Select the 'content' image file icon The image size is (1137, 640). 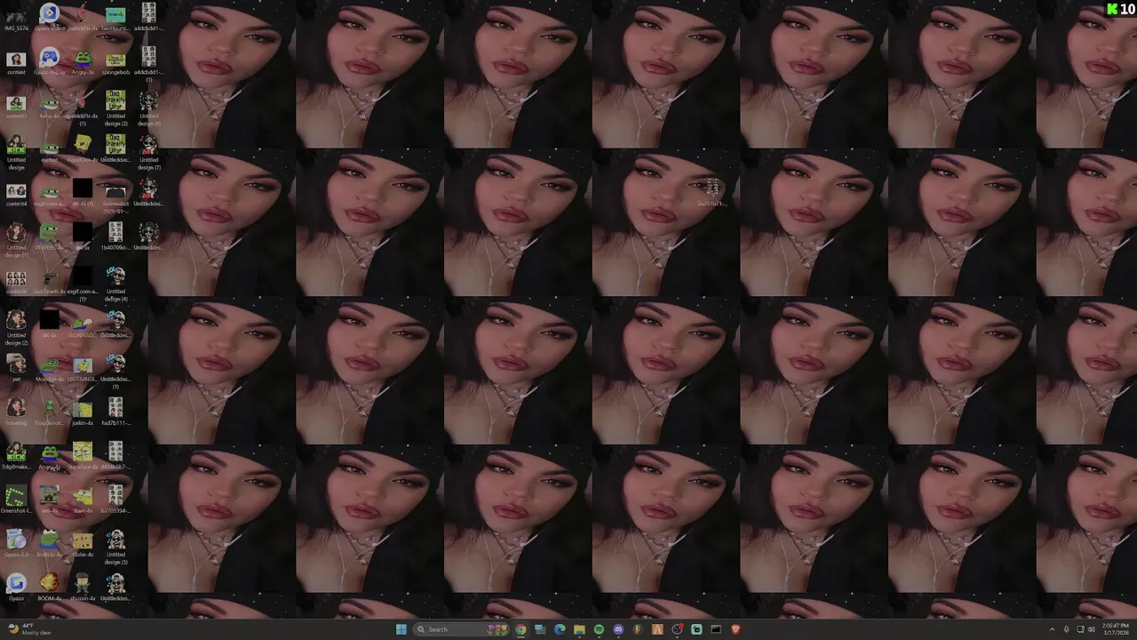pyautogui.click(x=16, y=61)
